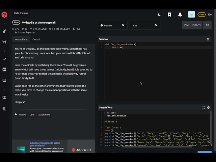Click the Codewars logo icon
The height and width of the screenshot is (162, 216).
(4, 15)
